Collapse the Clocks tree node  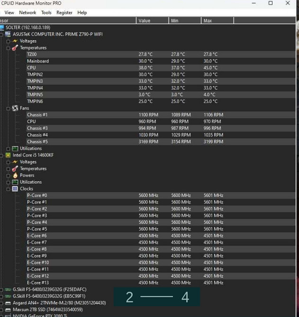[x=8, y=189]
